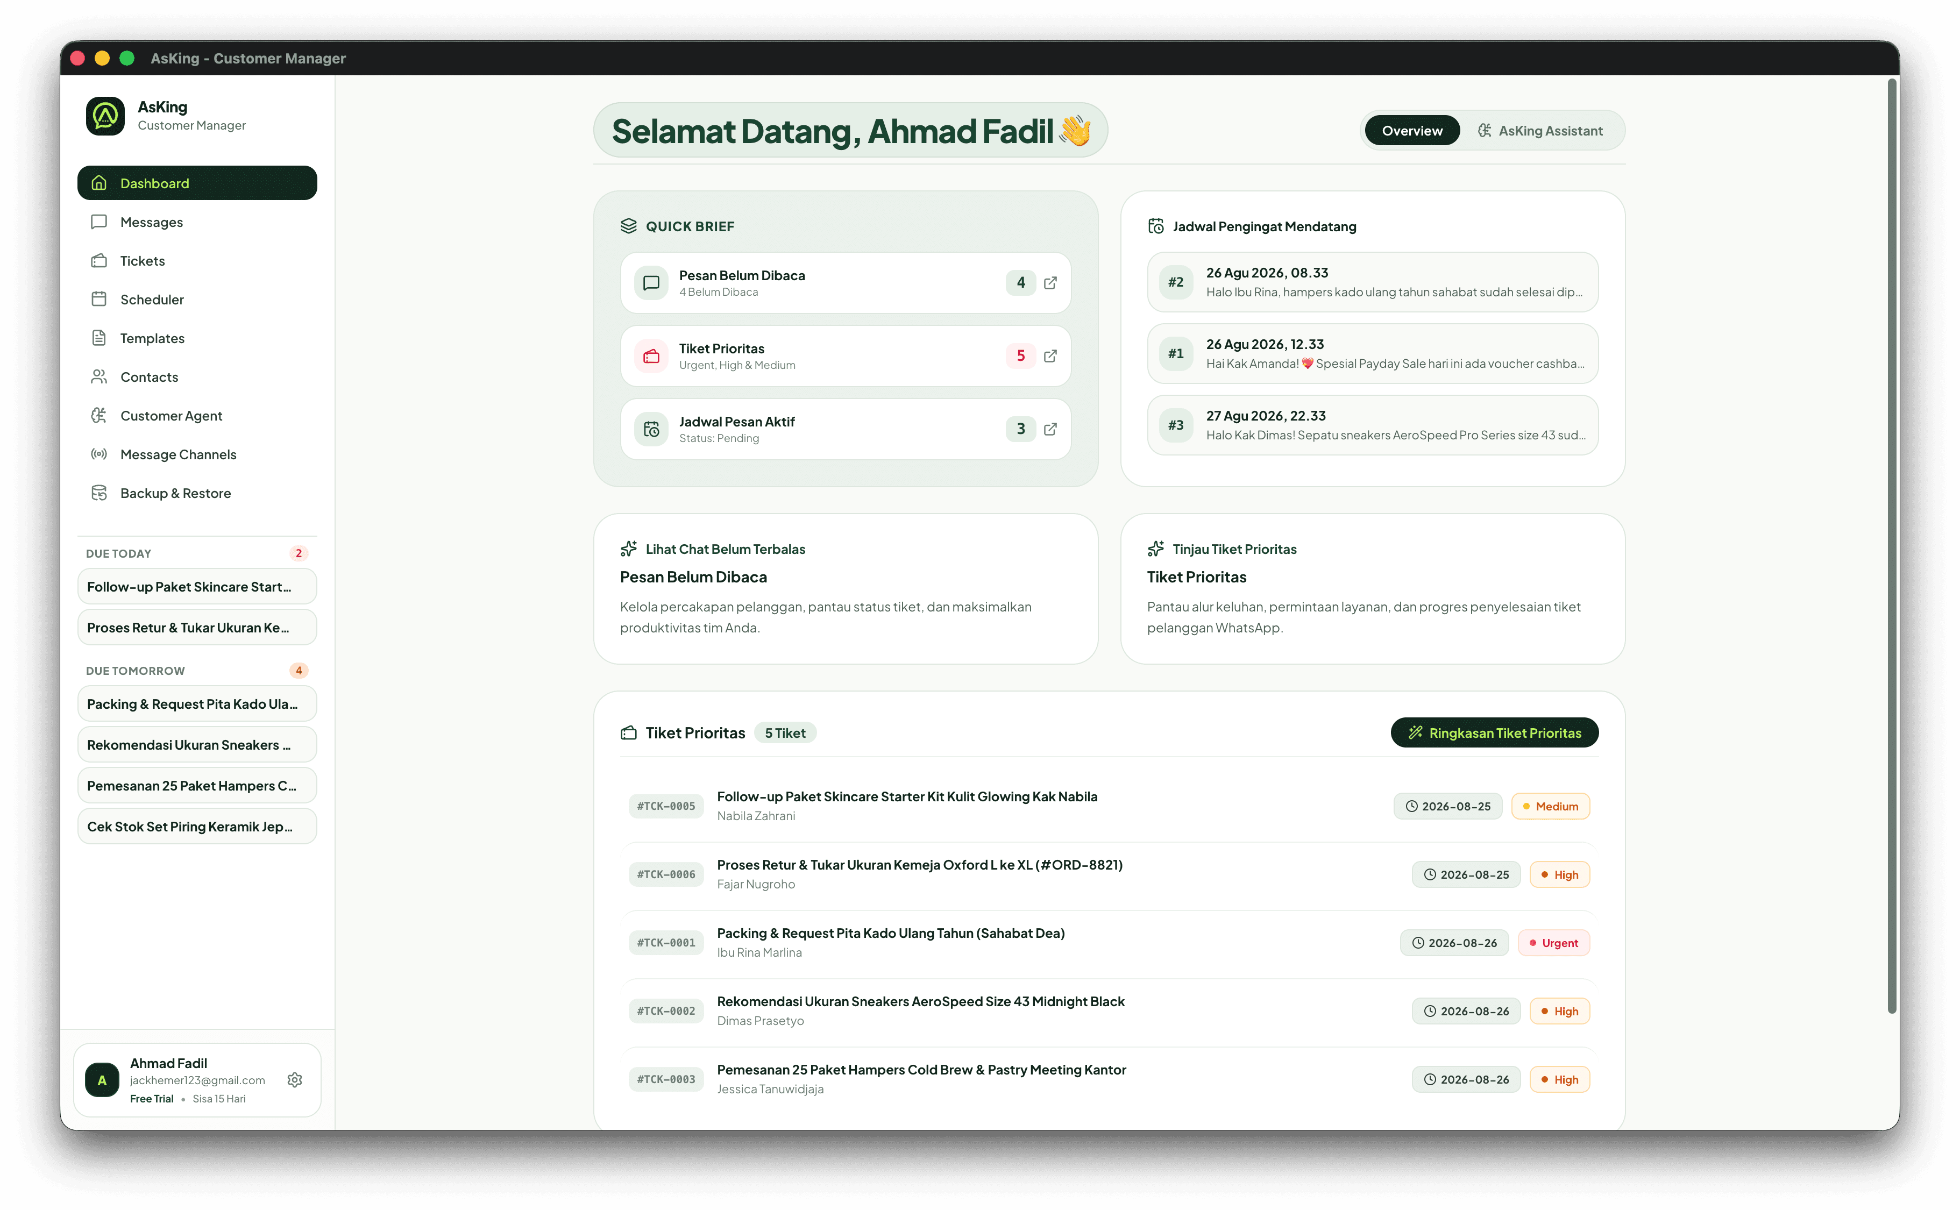This screenshot has height=1210, width=1960.
Task: Click the Tickets icon in sidebar
Action: [100, 261]
